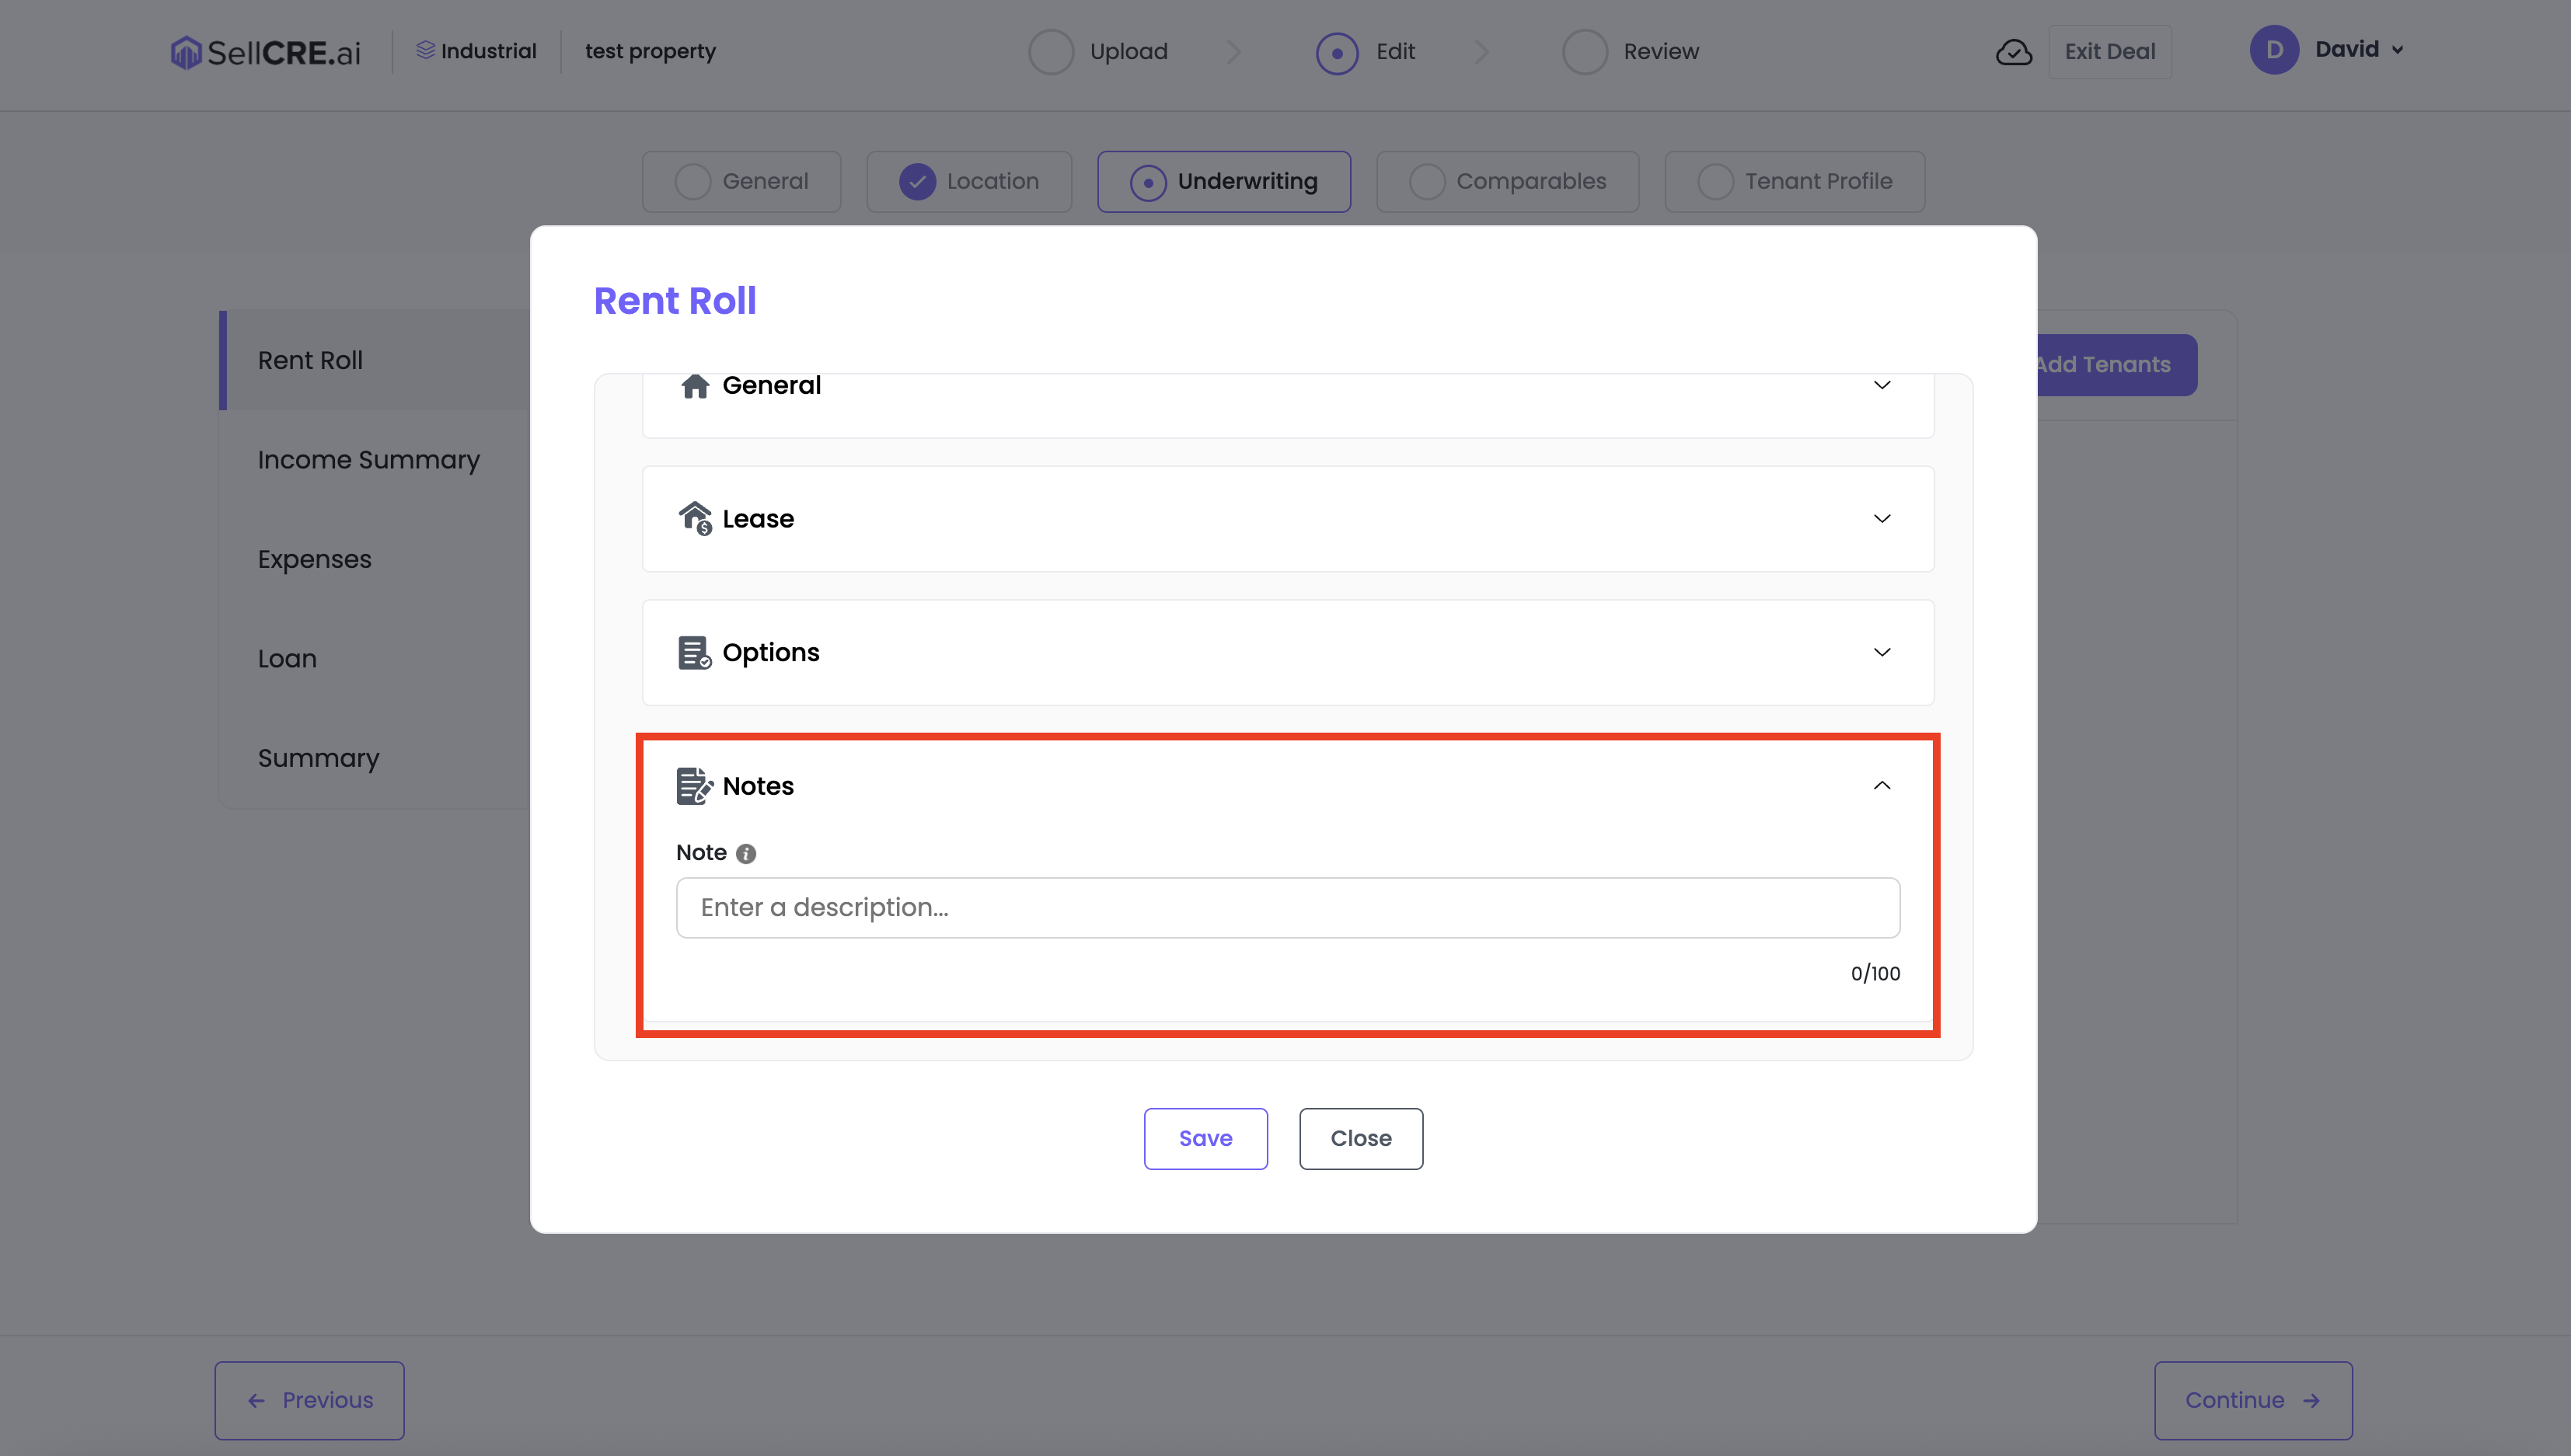This screenshot has width=2571, height=1456.
Task: Expand the Options section chevron
Action: click(x=1881, y=652)
